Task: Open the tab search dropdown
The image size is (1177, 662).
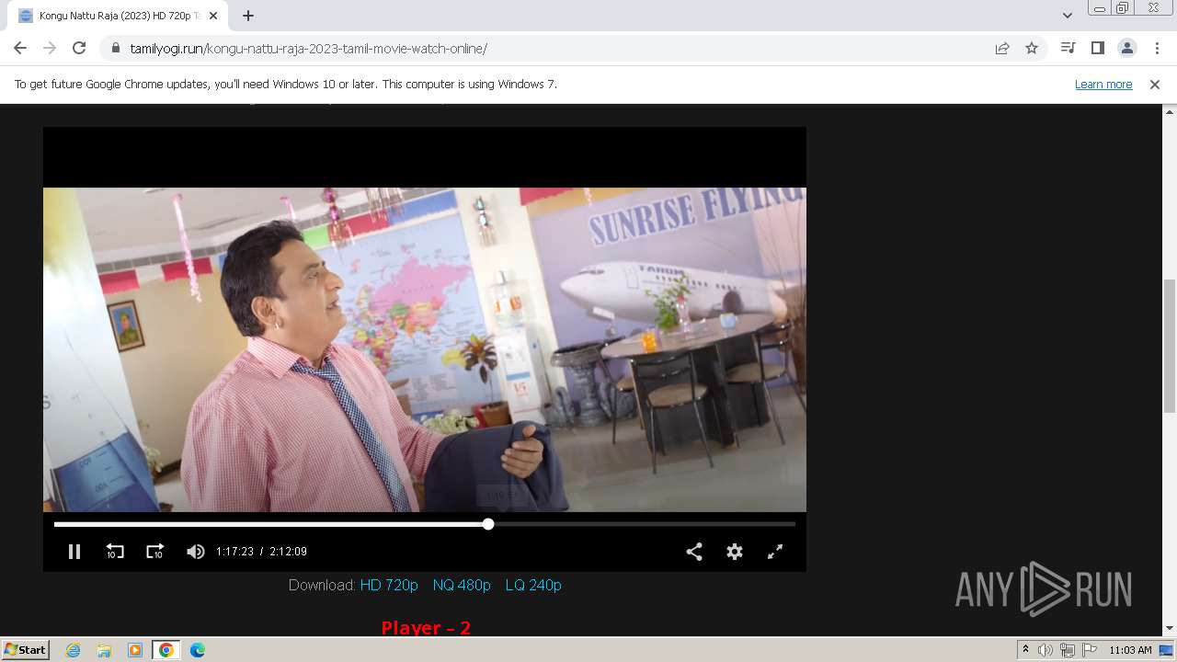Action: (x=1068, y=16)
